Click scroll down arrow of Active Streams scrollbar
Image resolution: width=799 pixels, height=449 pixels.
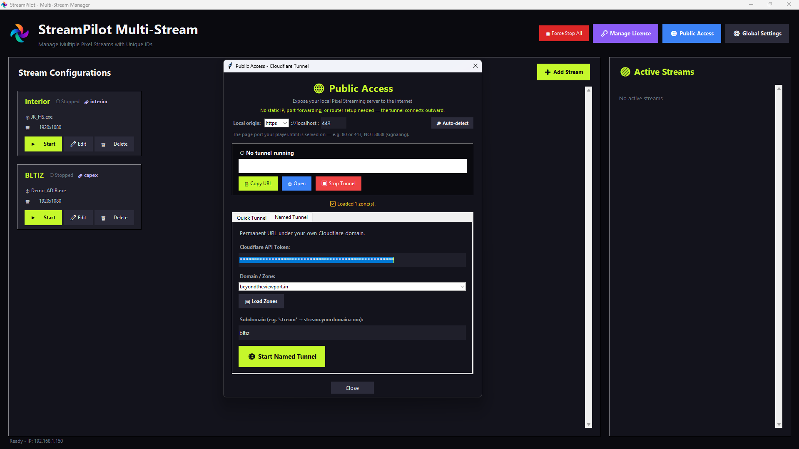(779, 424)
